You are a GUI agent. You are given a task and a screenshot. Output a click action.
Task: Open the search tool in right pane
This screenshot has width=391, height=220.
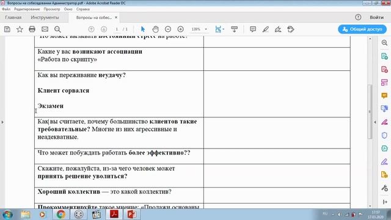[x=384, y=43]
